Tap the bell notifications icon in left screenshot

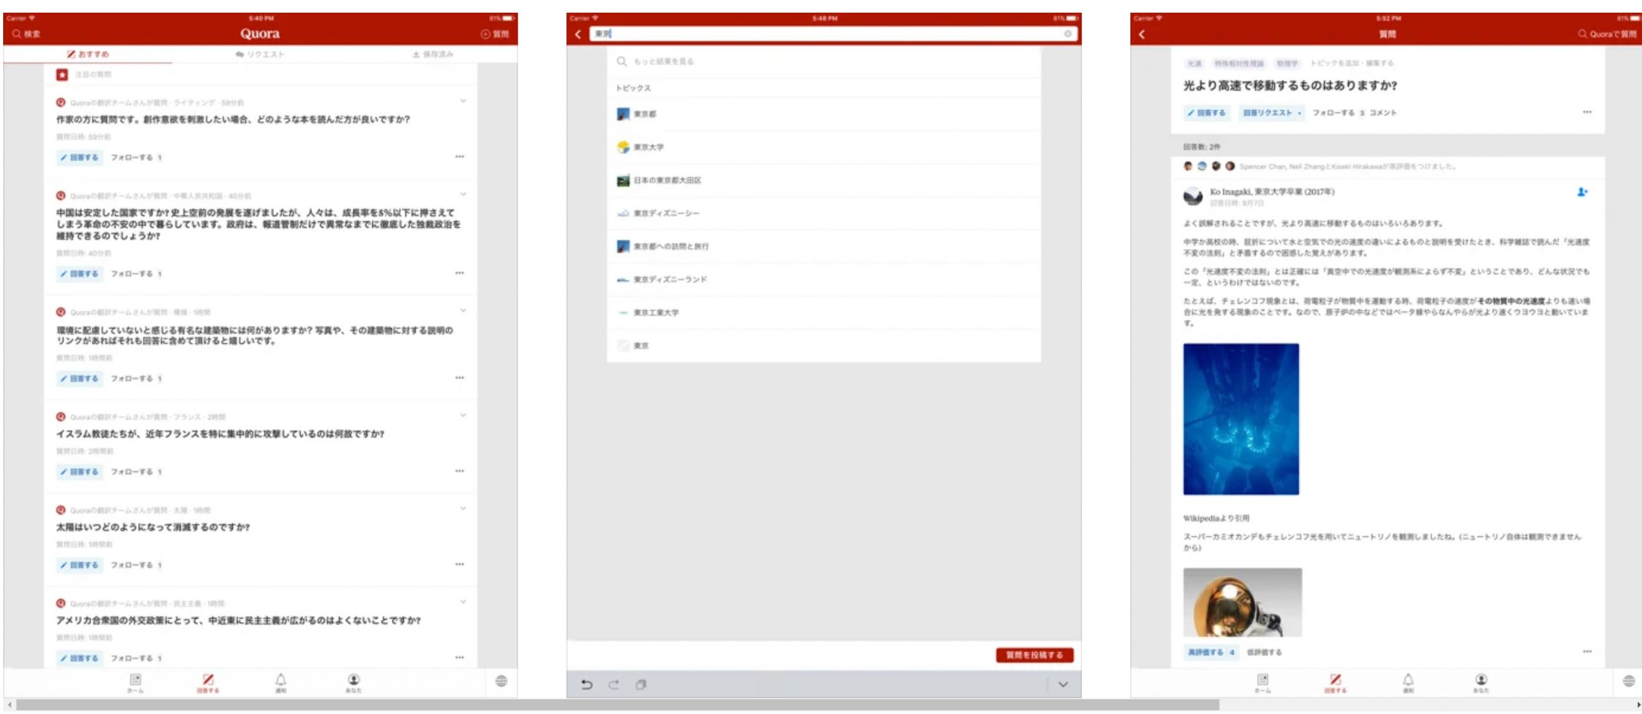pos(281,680)
